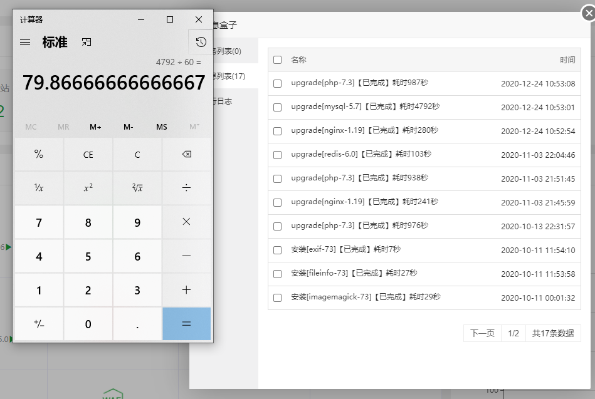Image resolution: width=595 pixels, height=399 pixels.
Task: Close the calculator window
Action: coord(199,19)
